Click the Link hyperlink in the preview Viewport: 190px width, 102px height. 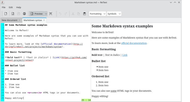click(x=125, y=55)
